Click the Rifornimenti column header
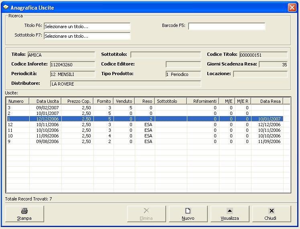 click(x=203, y=101)
